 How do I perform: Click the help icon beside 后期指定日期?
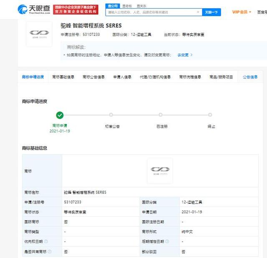point(167,241)
